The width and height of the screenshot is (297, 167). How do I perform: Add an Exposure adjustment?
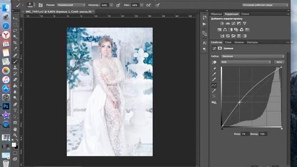239,23
